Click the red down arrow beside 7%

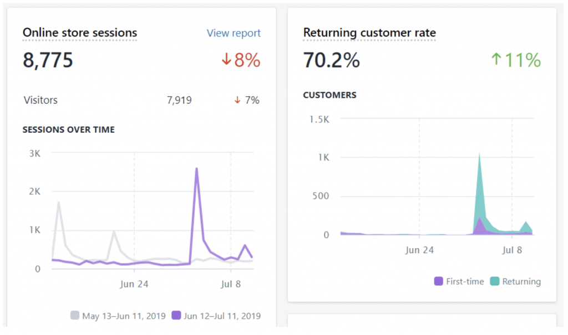pyautogui.click(x=237, y=100)
